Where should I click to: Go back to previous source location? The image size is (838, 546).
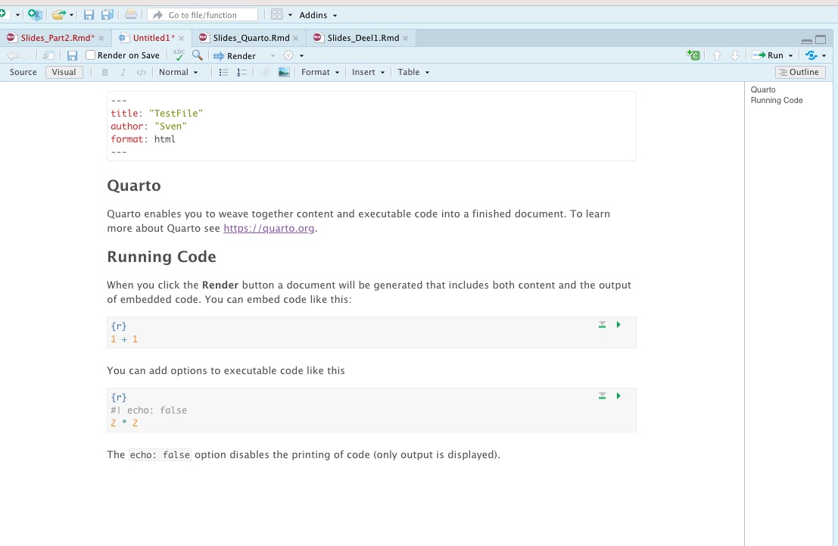[x=12, y=55]
